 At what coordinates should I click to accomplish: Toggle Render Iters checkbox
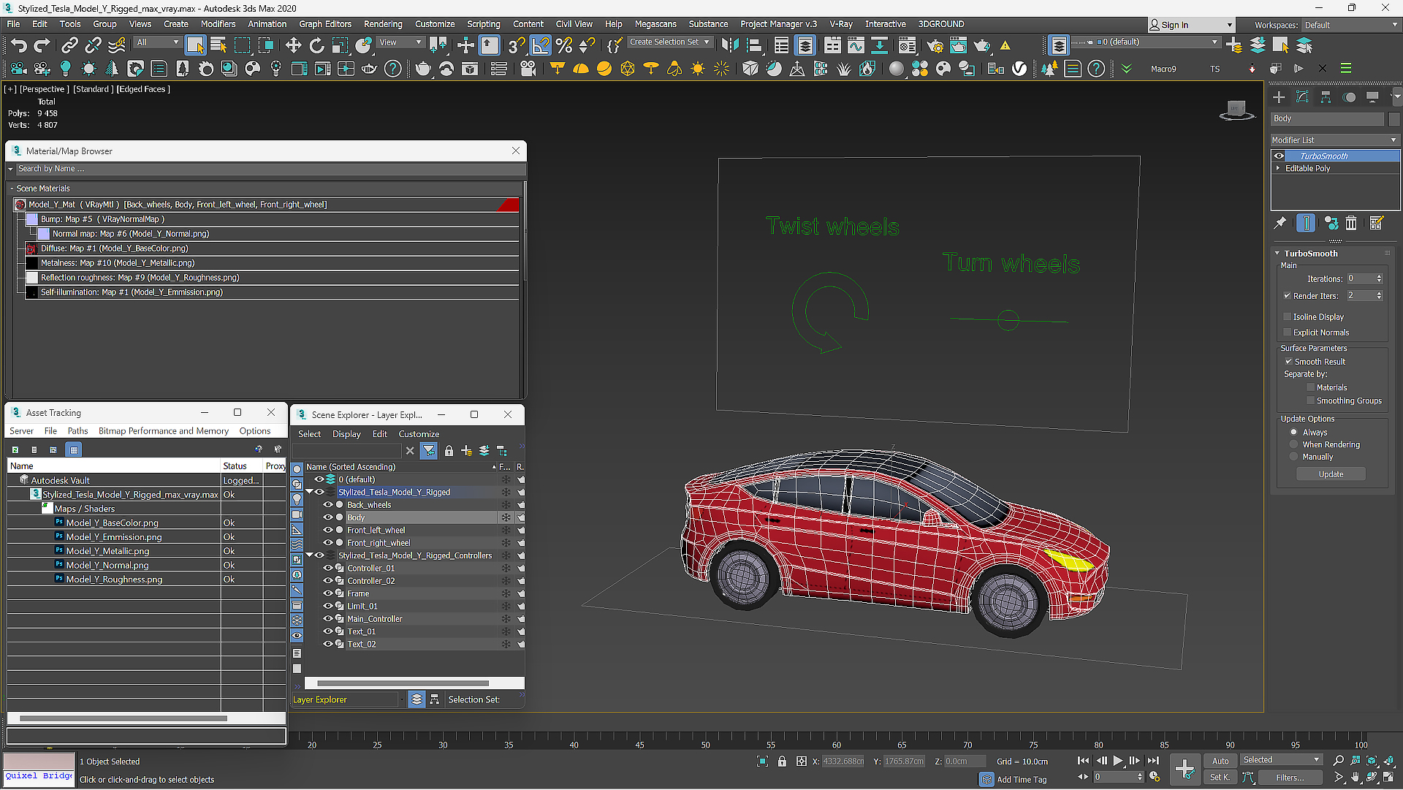[1288, 296]
